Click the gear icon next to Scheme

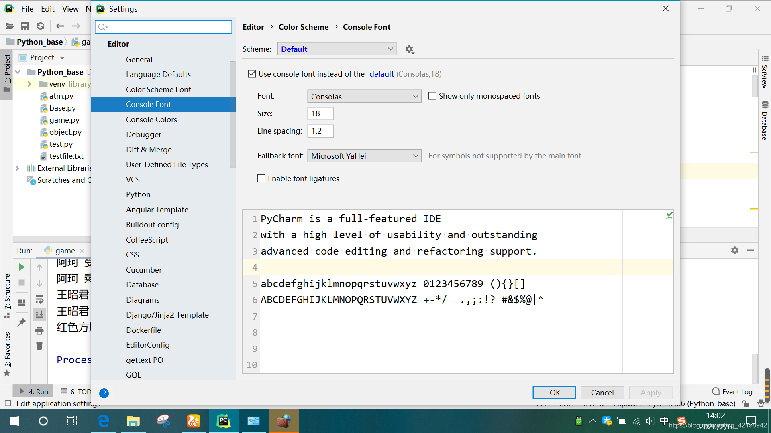coord(409,49)
